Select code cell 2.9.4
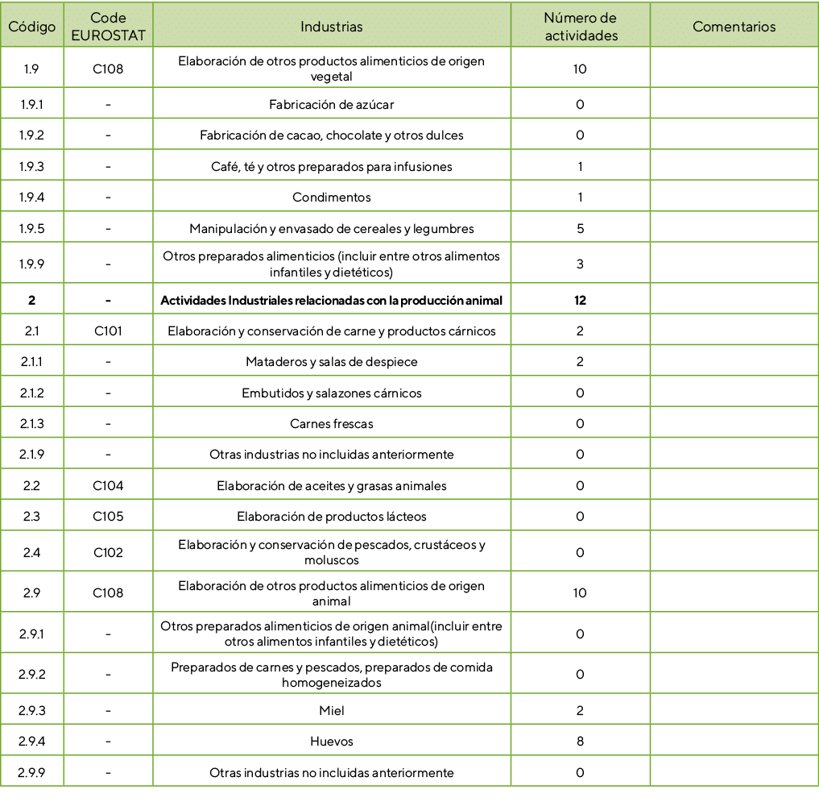The height and width of the screenshot is (798, 819). 32,742
